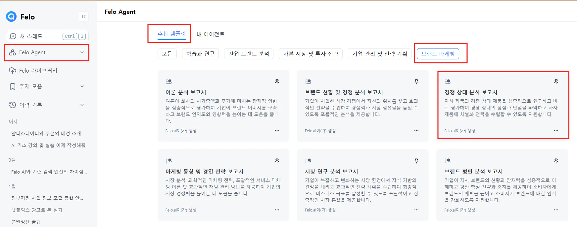Click the agent icon on 마케팅 동향 card
The image size is (577, 227).
coord(169,161)
